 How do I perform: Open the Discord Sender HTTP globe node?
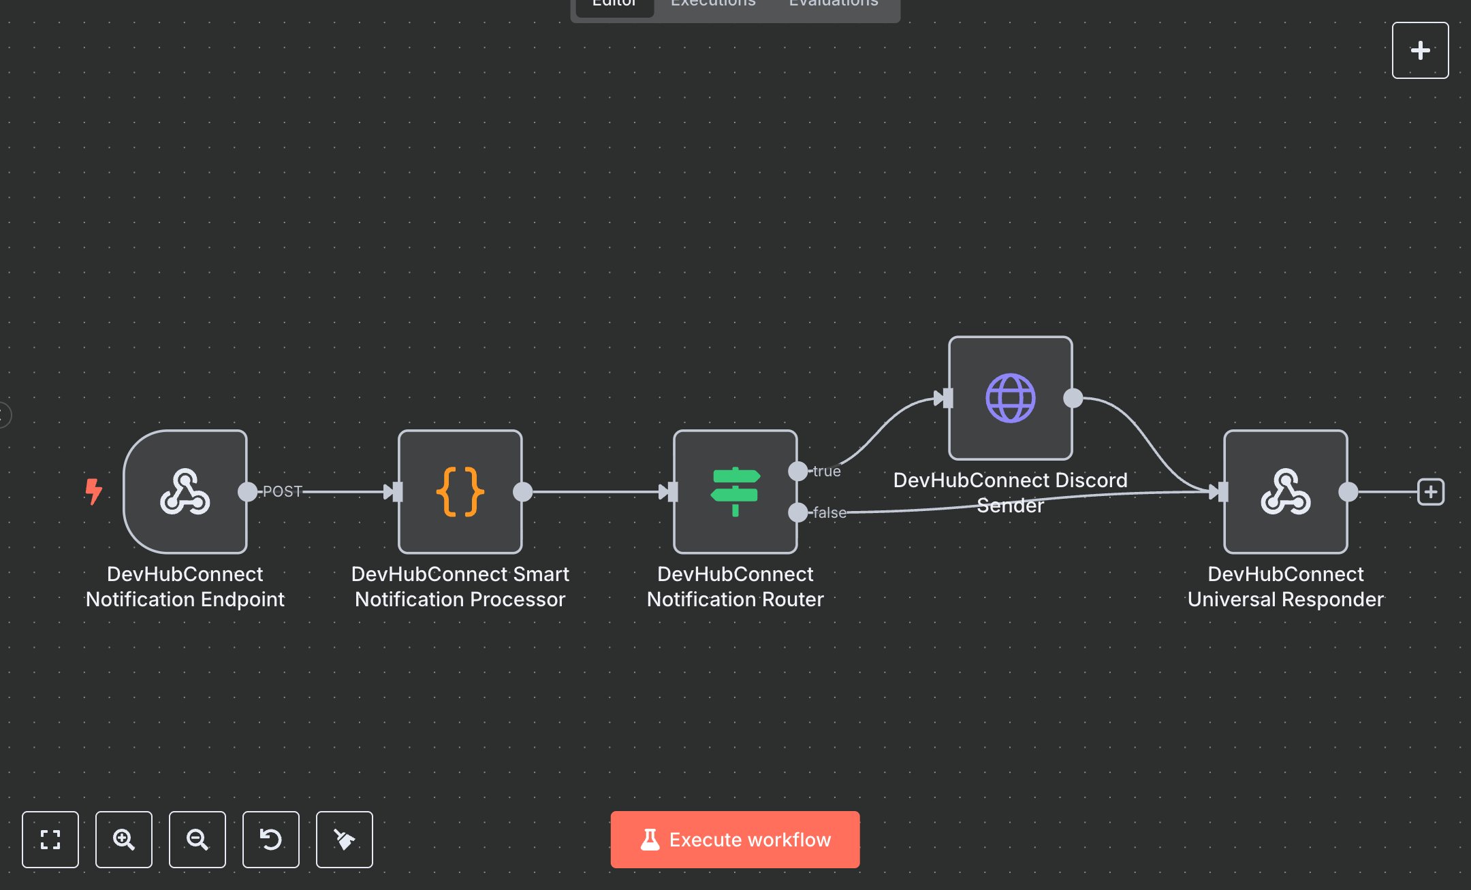click(x=1010, y=398)
